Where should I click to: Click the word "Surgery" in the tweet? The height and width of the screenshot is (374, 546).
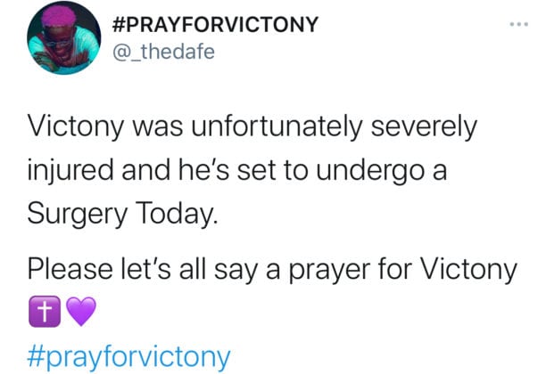[x=78, y=214]
